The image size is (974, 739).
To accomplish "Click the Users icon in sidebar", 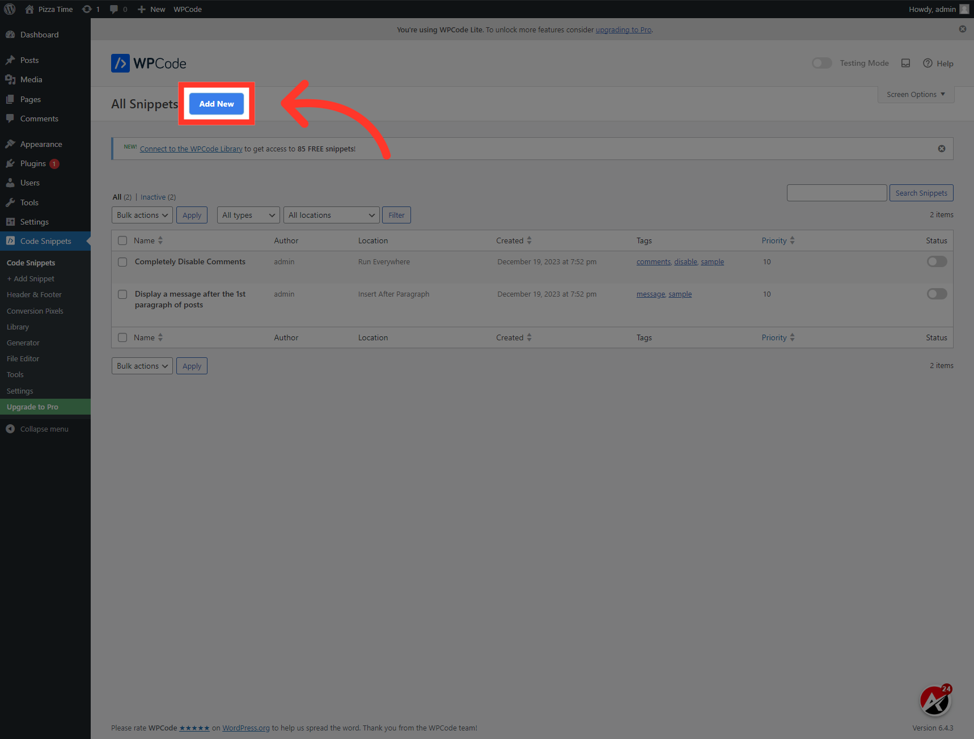I will [x=10, y=183].
